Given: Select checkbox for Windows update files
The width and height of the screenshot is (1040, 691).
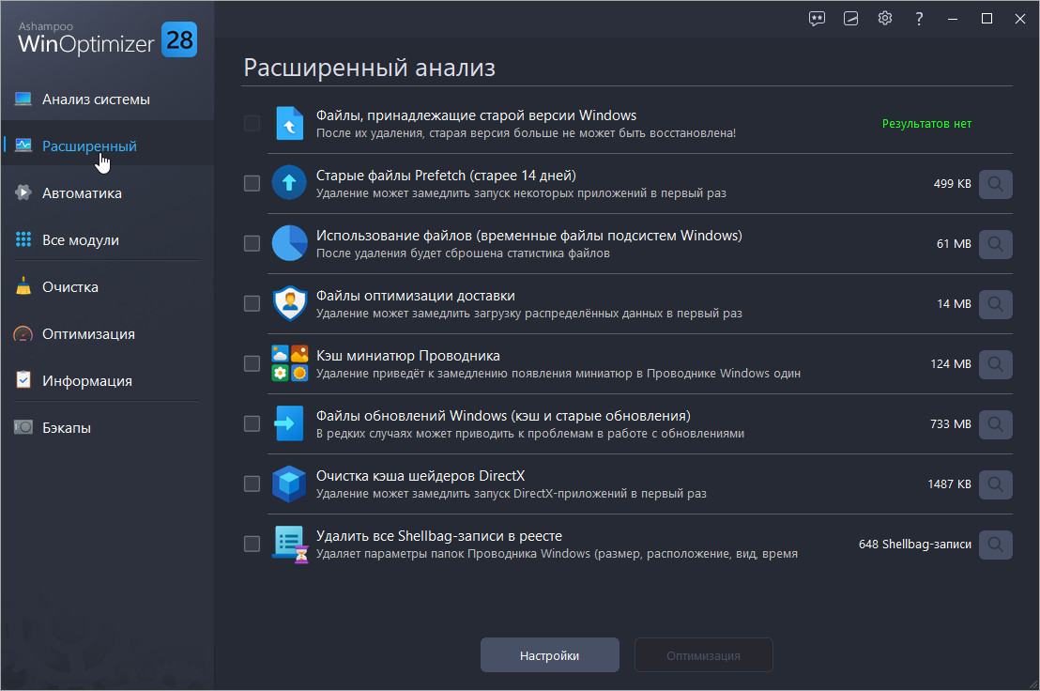Looking at the screenshot, I should point(252,423).
